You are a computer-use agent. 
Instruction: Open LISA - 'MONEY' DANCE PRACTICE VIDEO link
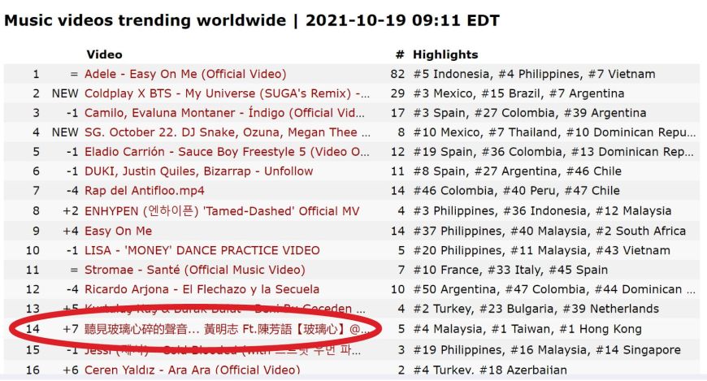pyautogui.click(x=202, y=250)
